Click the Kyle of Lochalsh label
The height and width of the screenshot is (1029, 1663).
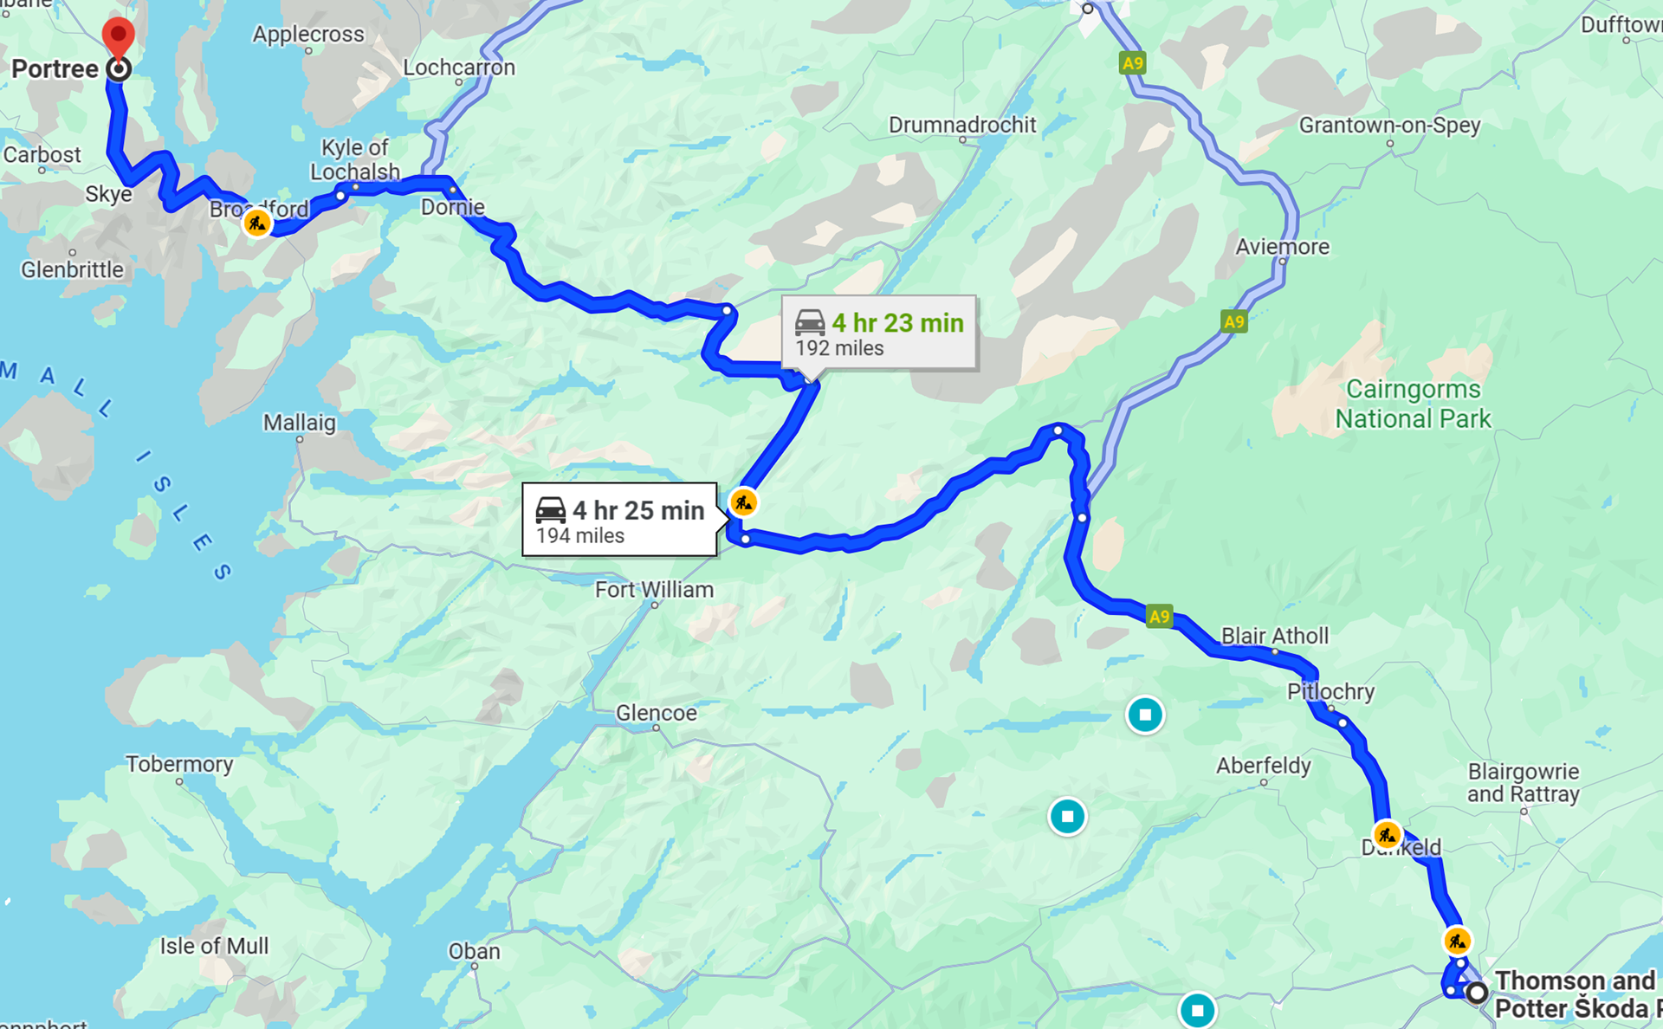(x=355, y=159)
